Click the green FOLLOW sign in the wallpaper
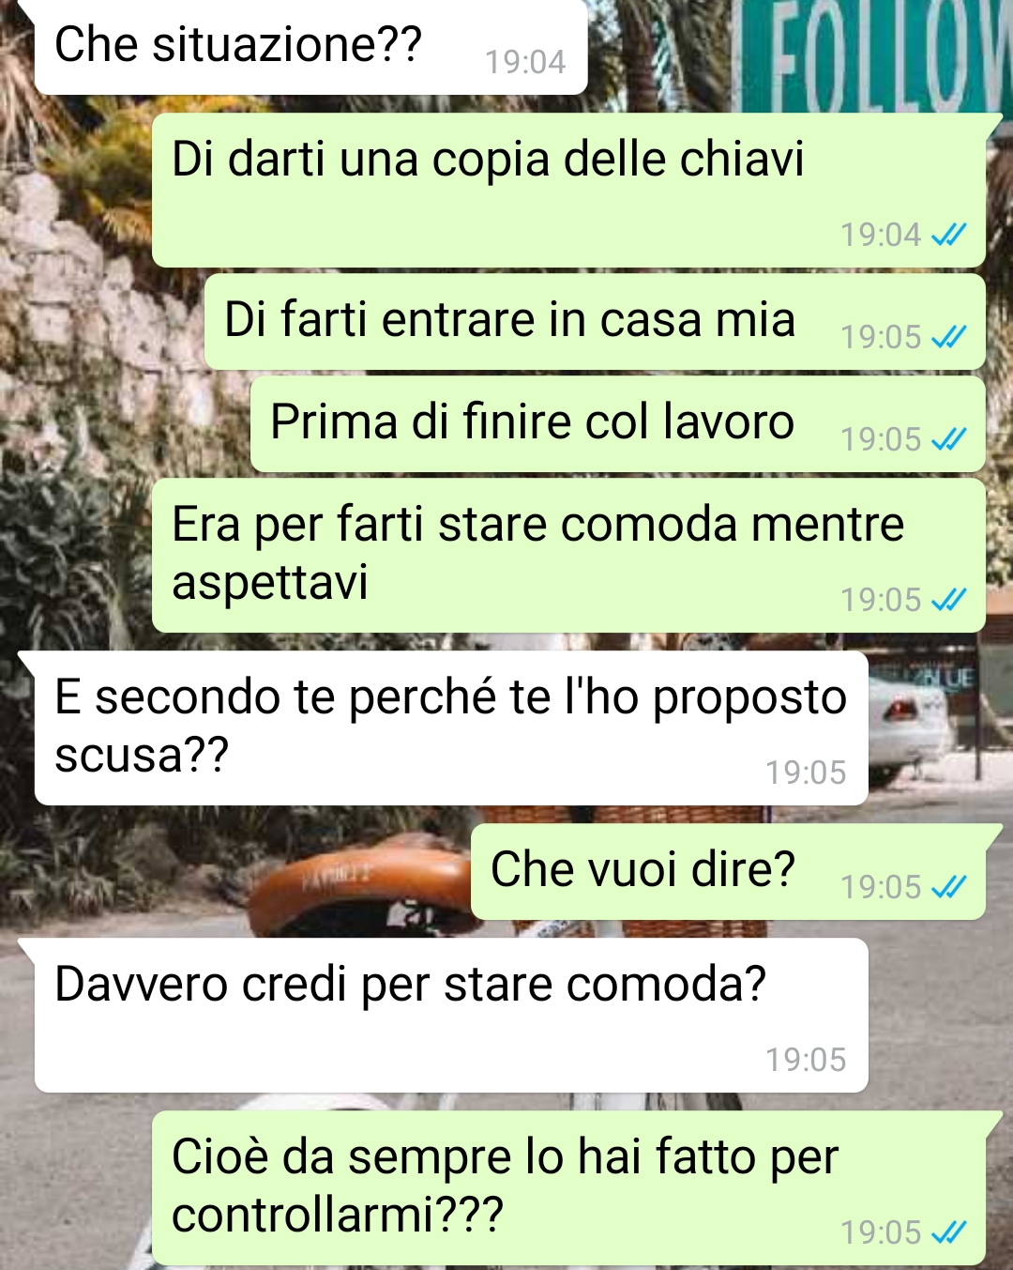Image resolution: width=1013 pixels, height=1270 pixels. 872,56
